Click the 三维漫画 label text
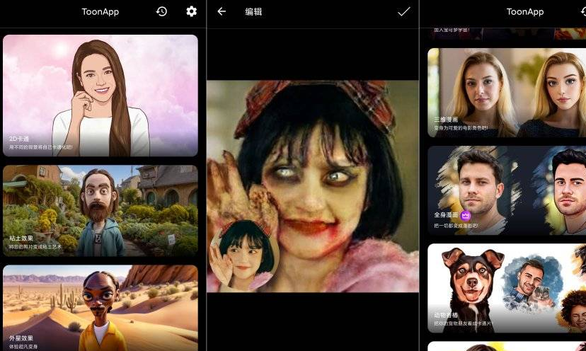The image size is (586, 351). point(446,120)
